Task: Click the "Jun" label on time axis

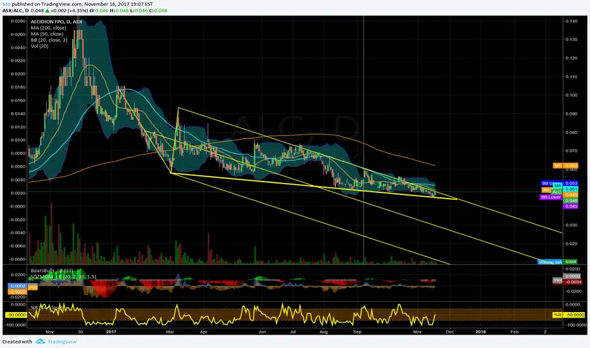Action: 262,332
